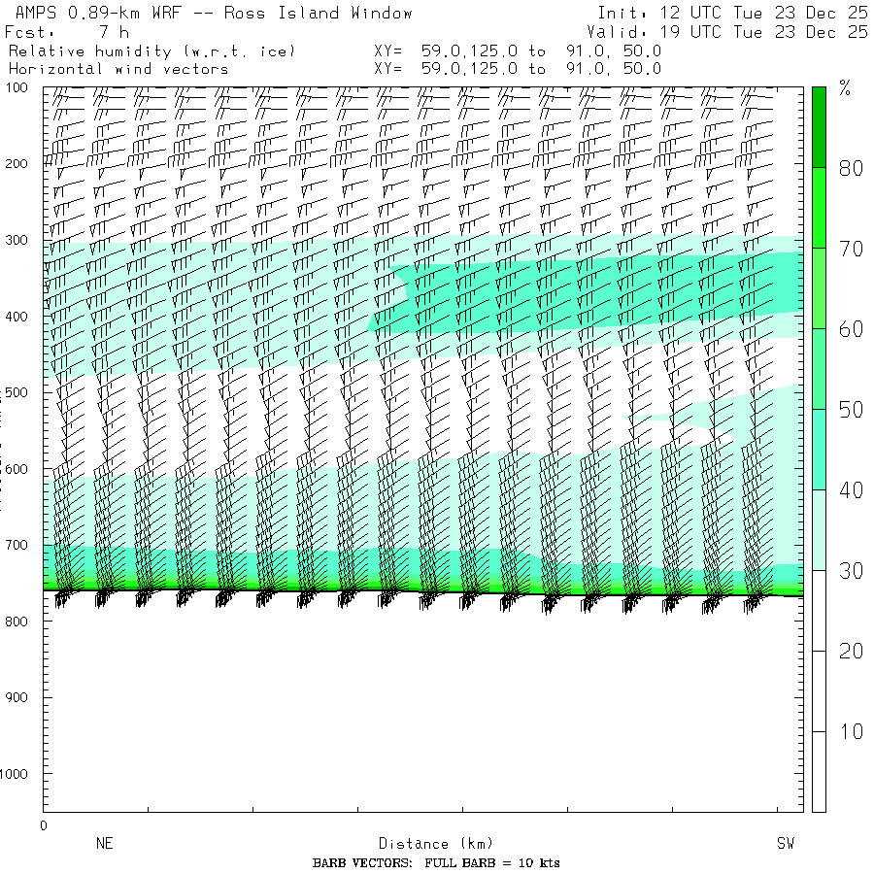
Task: Click the Distance (km) axis title
Action: pos(427,844)
